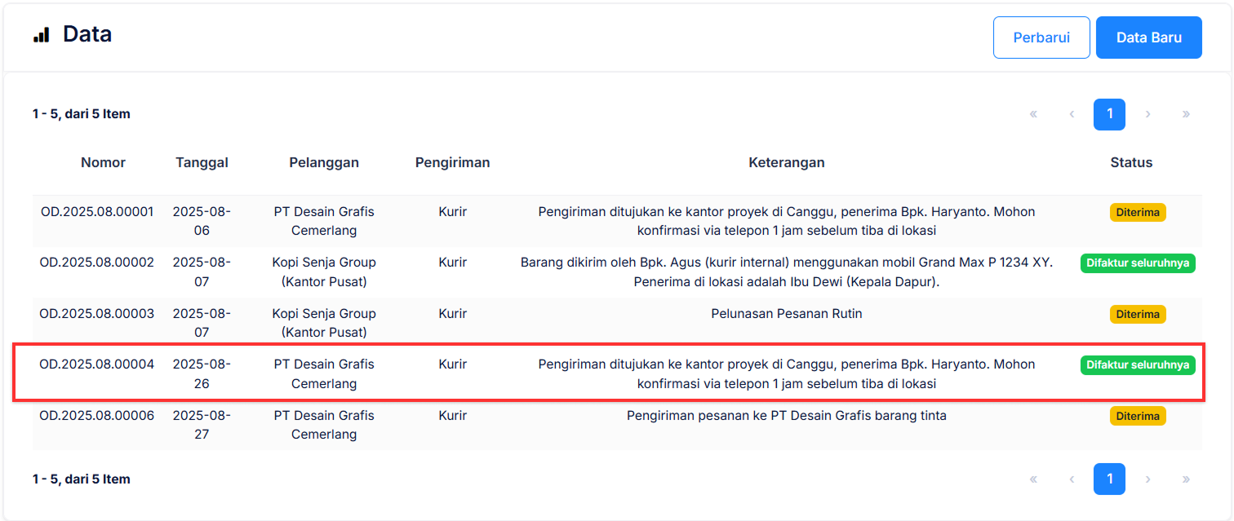1234x521 pixels.
Task: Go to next page via bottom single-right chevron
Action: [x=1147, y=479]
